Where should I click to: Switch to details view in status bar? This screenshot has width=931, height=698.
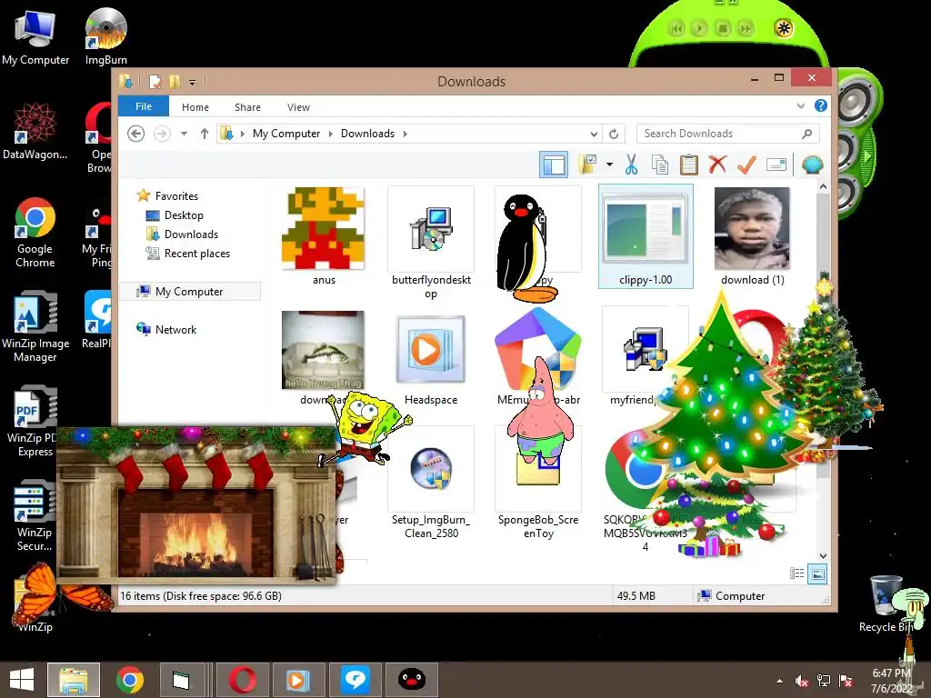pos(796,573)
